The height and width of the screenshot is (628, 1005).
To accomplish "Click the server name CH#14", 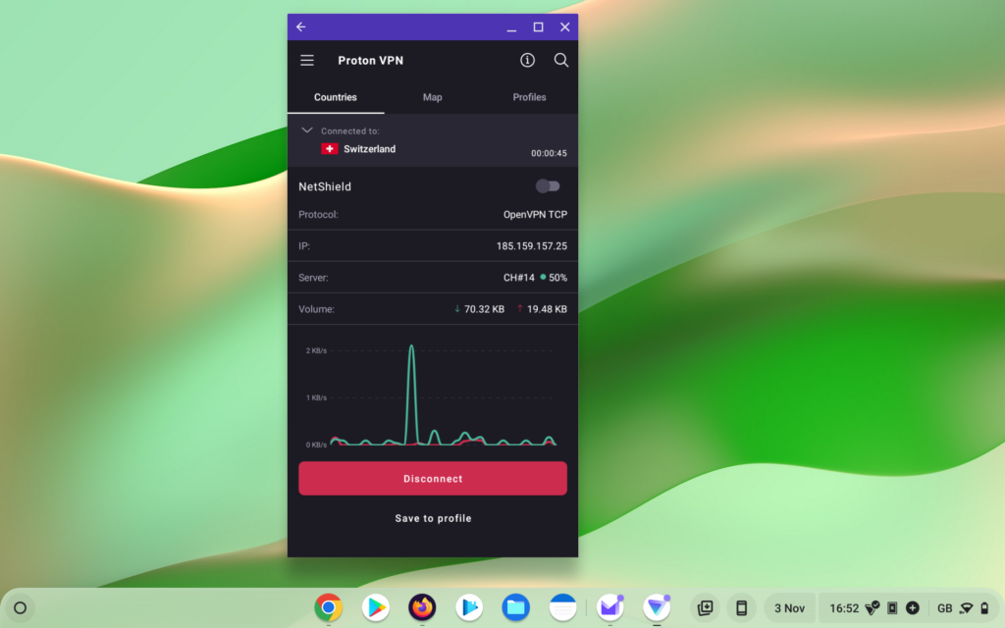I will pyautogui.click(x=518, y=278).
